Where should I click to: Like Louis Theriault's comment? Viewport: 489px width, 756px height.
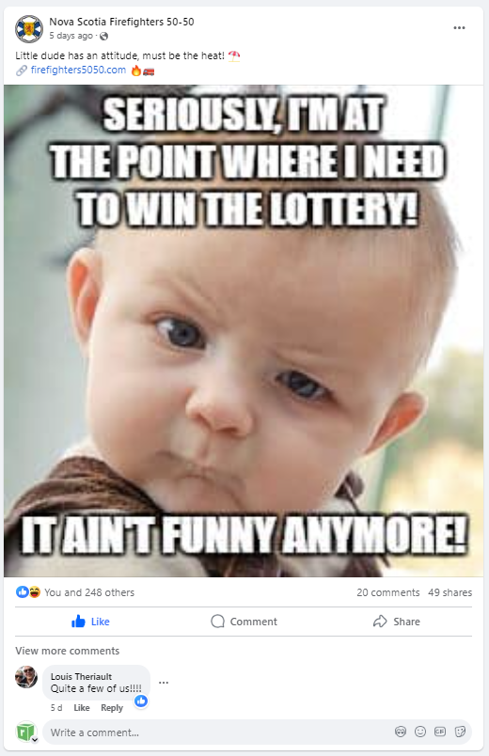coord(82,708)
